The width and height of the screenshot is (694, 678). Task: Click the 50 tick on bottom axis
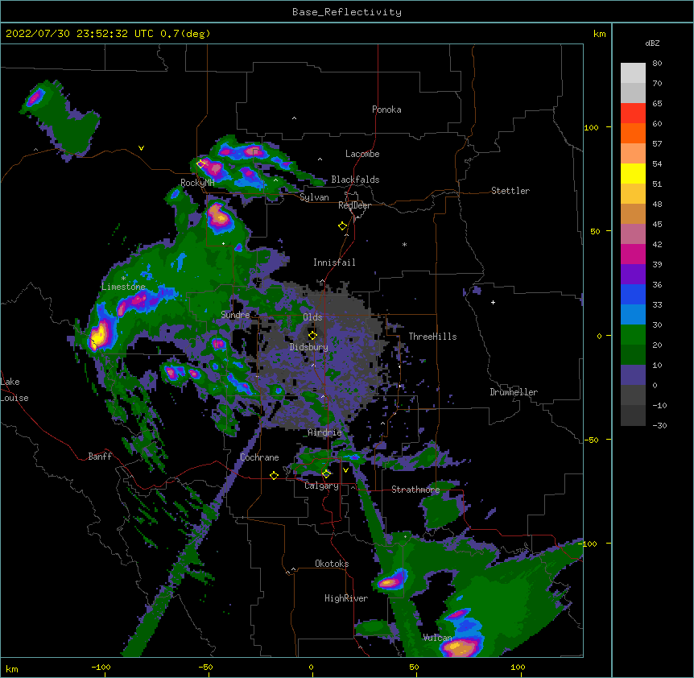[414, 667]
